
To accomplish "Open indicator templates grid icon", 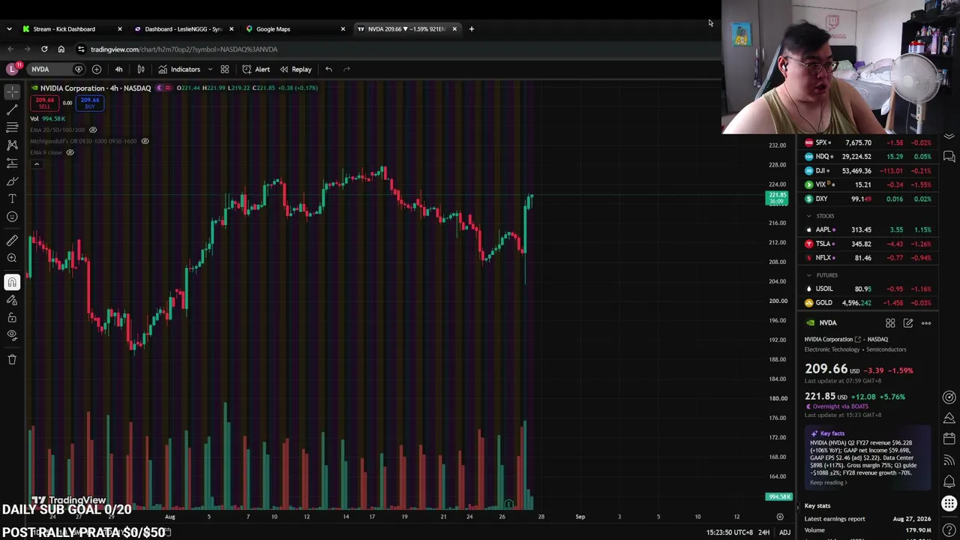I will click(224, 69).
